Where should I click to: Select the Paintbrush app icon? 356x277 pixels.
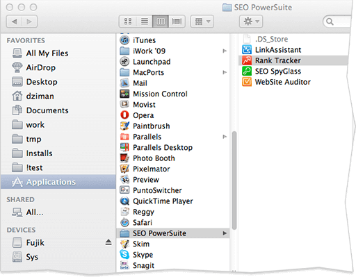point(124,126)
